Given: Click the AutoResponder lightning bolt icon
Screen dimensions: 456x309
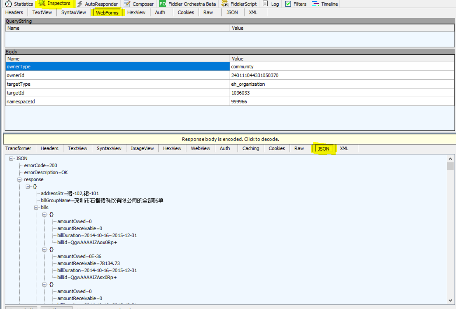Looking at the screenshot, I should coord(80,4).
